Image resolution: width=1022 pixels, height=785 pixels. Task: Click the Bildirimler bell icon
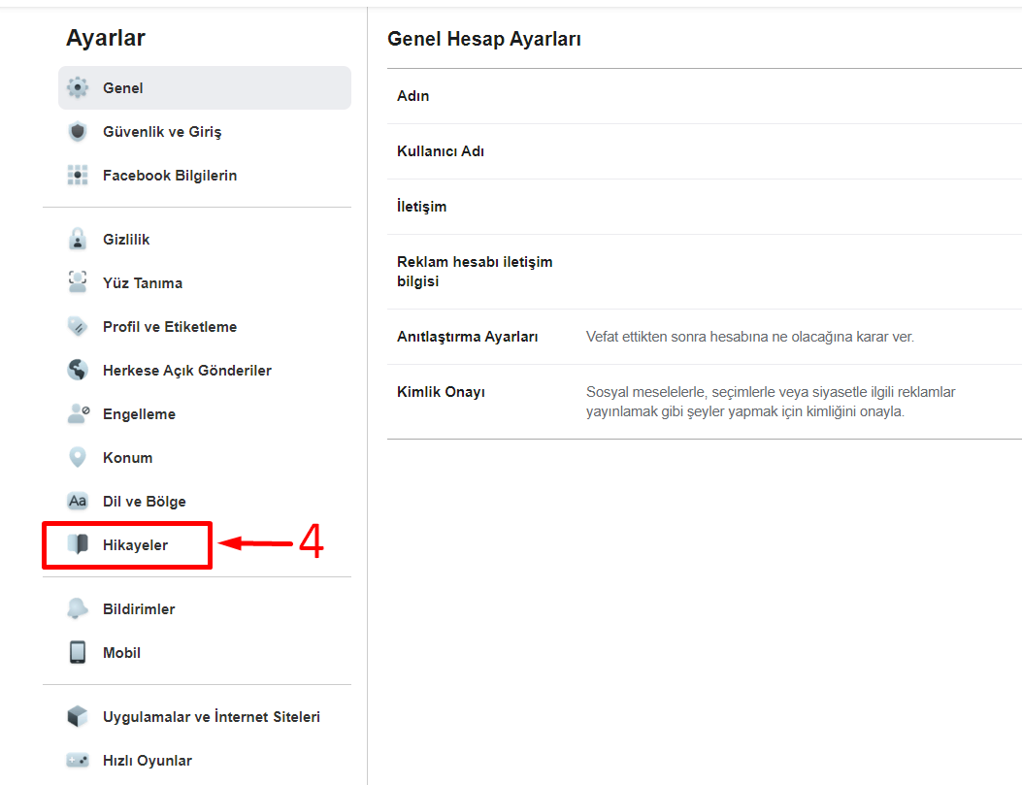[x=78, y=609]
